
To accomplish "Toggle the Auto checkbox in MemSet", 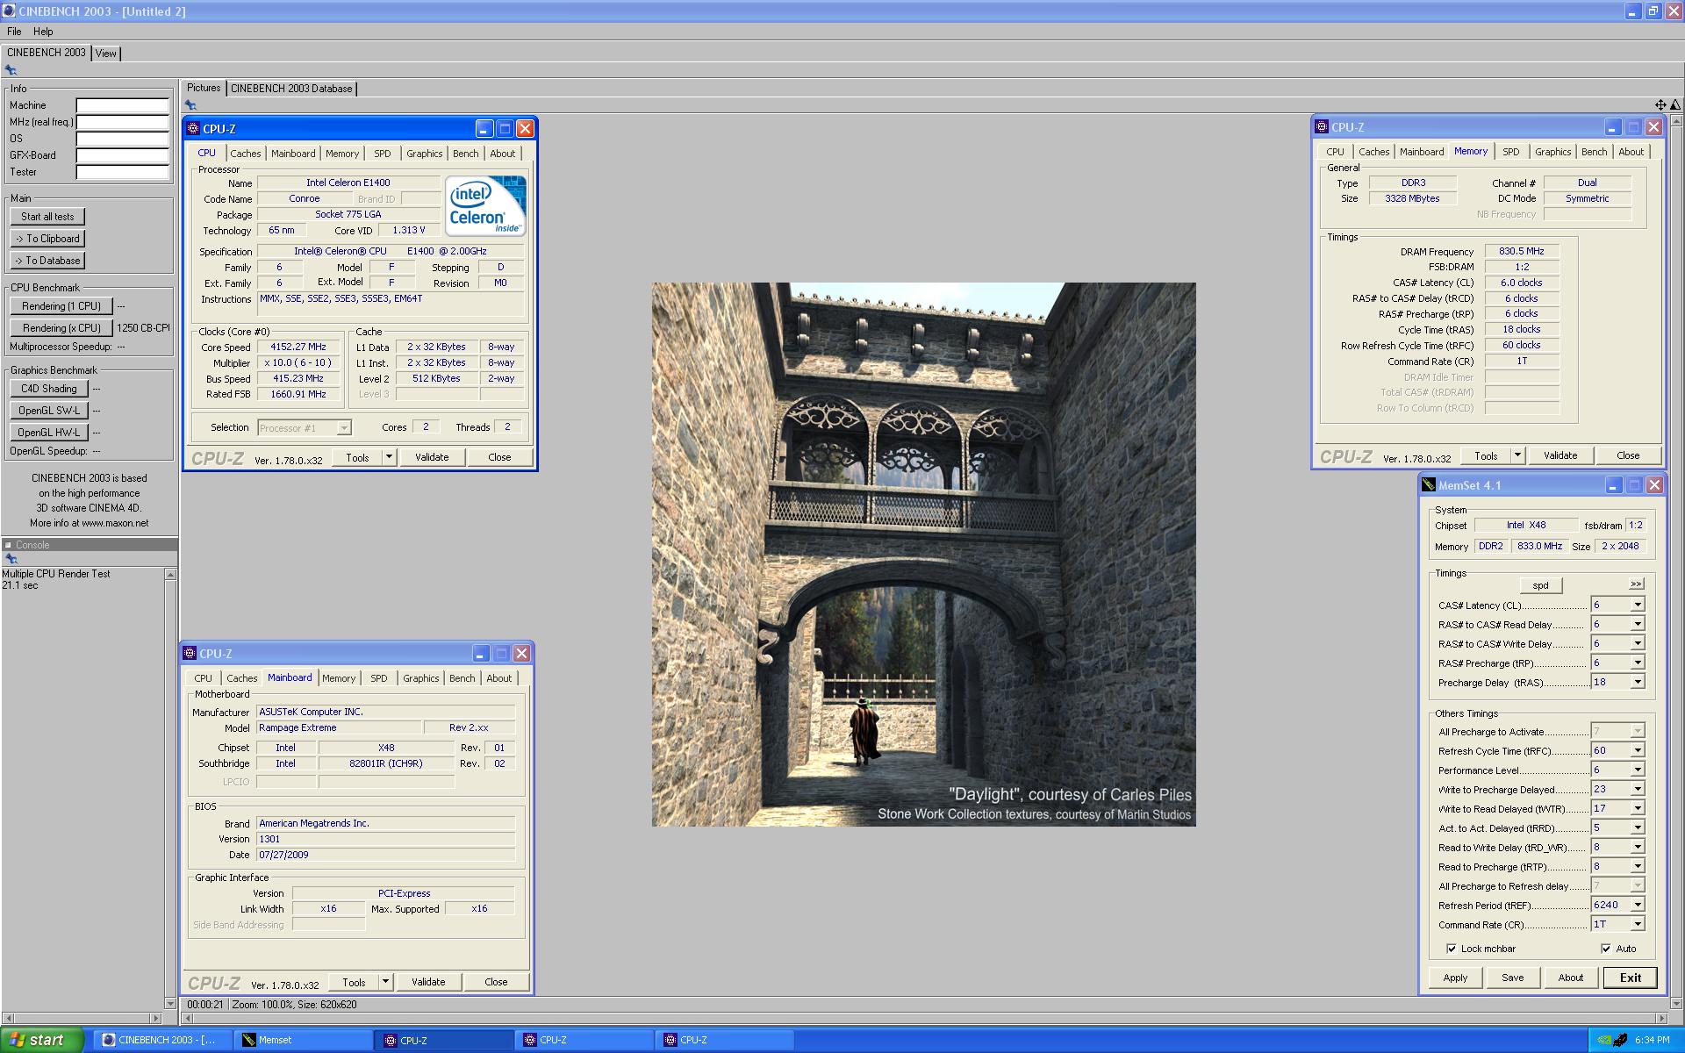I will 1606,949.
